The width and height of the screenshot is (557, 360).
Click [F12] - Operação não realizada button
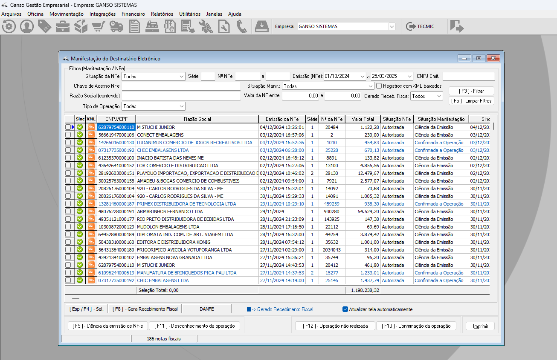tap(335, 326)
